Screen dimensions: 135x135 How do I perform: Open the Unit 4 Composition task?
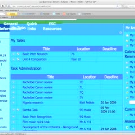click(35, 59)
